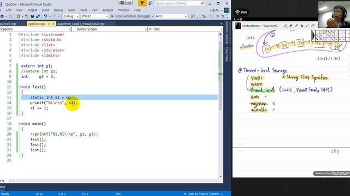
Task: Open the Debug menu
Action: (59, 10)
